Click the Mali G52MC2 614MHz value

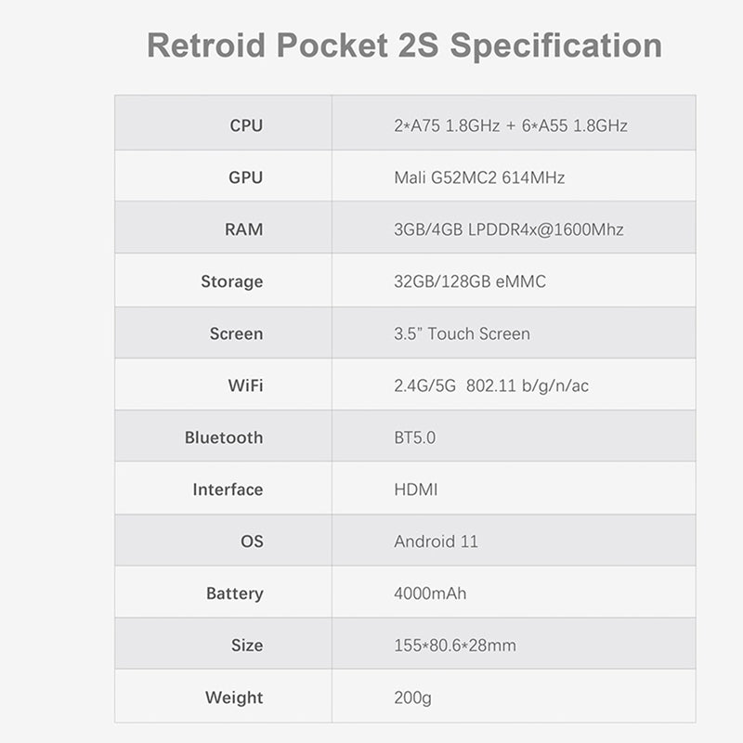click(x=479, y=177)
